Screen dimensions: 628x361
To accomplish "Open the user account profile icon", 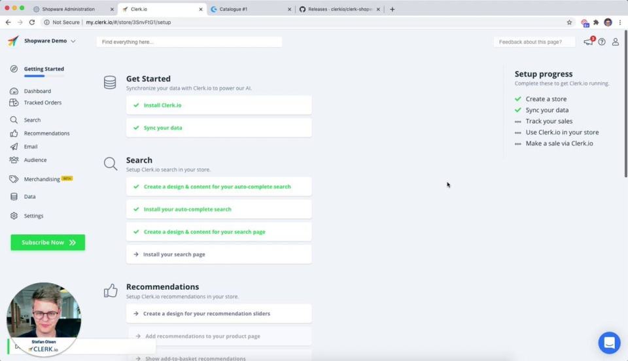I will pos(615,42).
